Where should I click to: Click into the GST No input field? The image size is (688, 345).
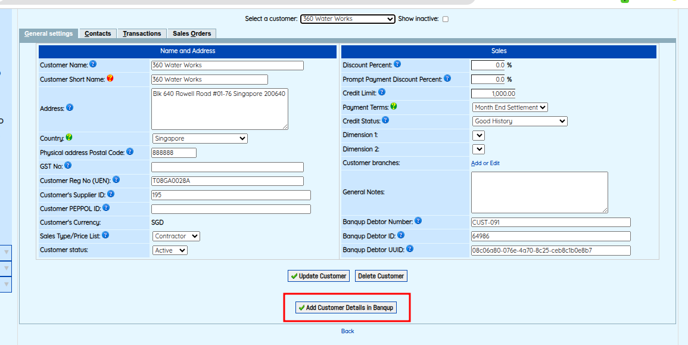227,167
